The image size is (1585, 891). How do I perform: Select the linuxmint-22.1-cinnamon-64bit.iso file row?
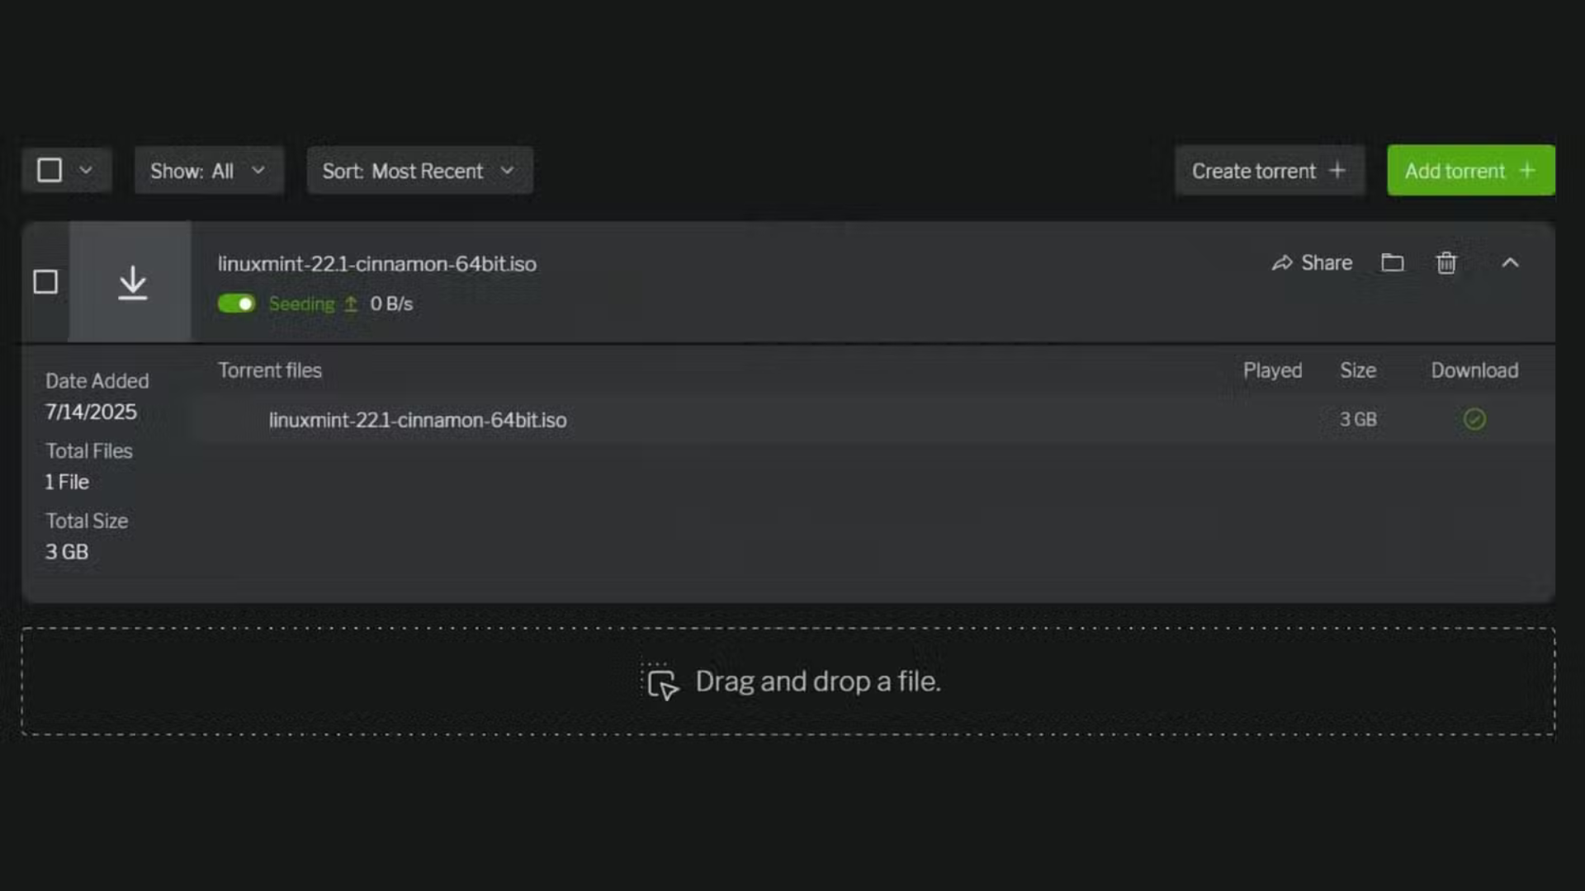pos(418,420)
